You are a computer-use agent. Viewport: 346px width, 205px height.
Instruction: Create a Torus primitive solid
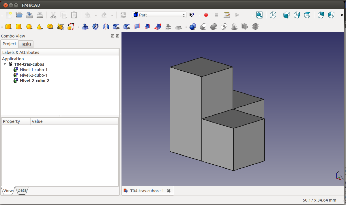50,27
